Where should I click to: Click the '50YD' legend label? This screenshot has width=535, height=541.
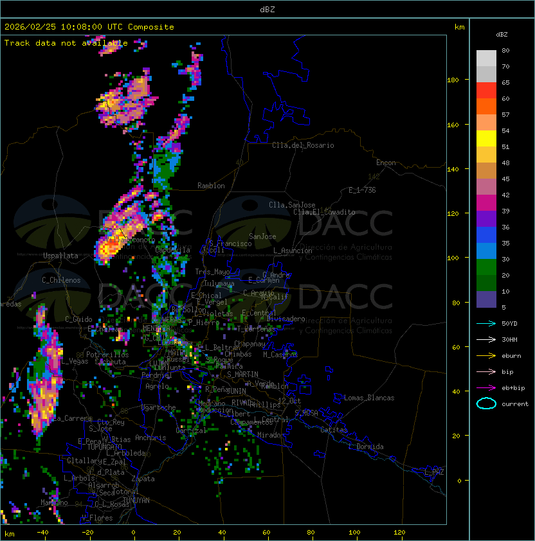[509, 324]
